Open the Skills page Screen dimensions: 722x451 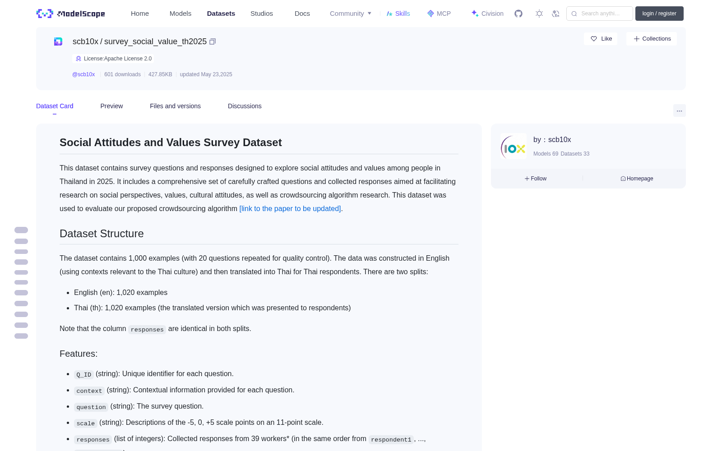[398, 14]
